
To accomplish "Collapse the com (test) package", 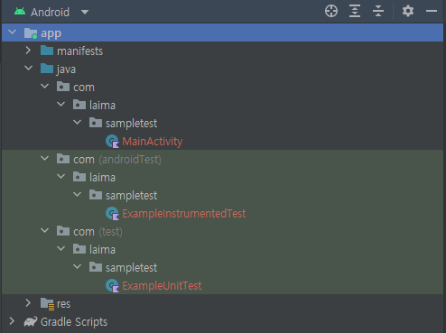I will coord(45,231).
